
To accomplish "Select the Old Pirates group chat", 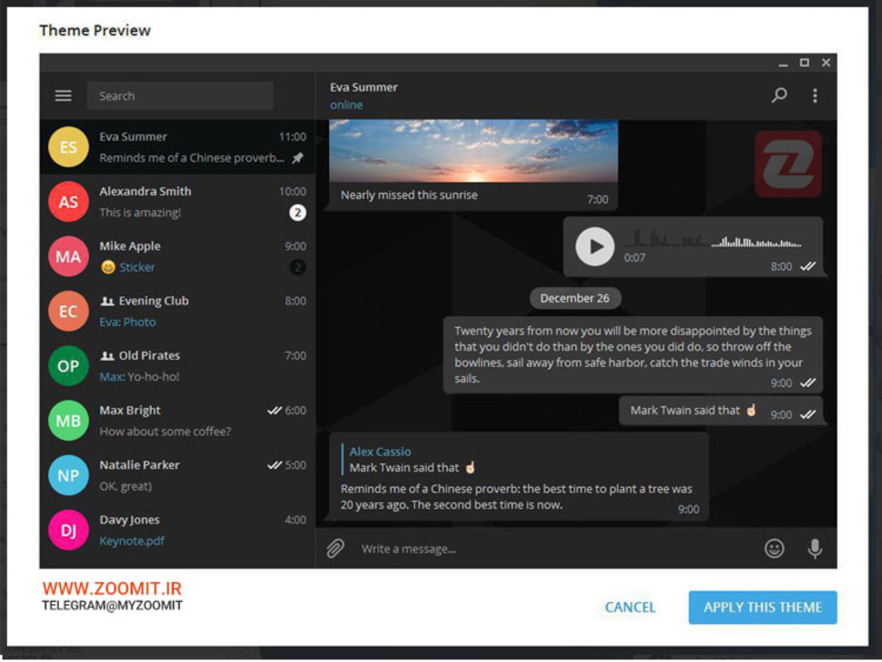I will [184, 366].
